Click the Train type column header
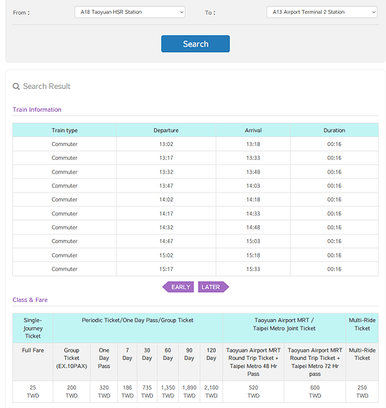386x408 pixels. (64, 131)
